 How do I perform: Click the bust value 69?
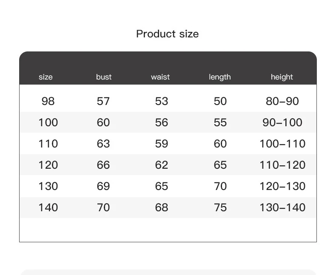point(103,186)
